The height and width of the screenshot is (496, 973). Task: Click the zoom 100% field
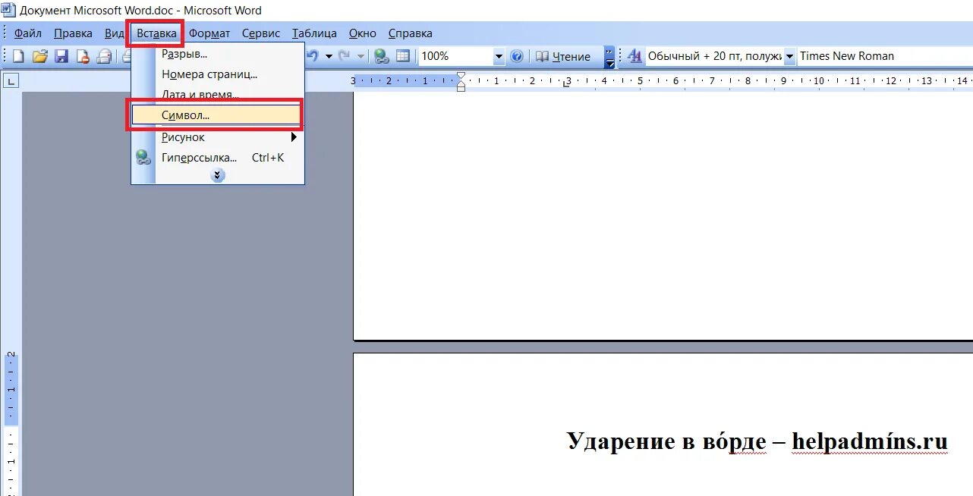click(x=456, y=56)
